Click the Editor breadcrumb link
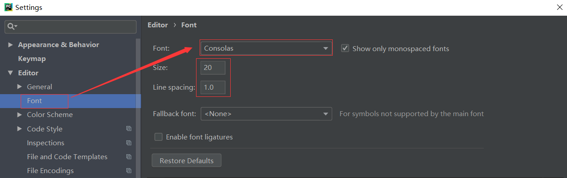 click(x=157, y=25)
